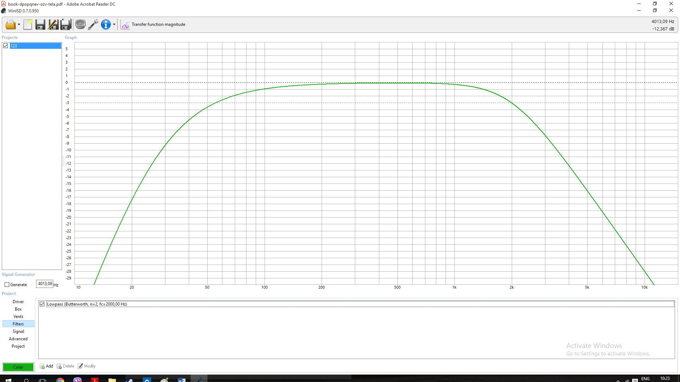Open the Vents tab

click(18, 317)
